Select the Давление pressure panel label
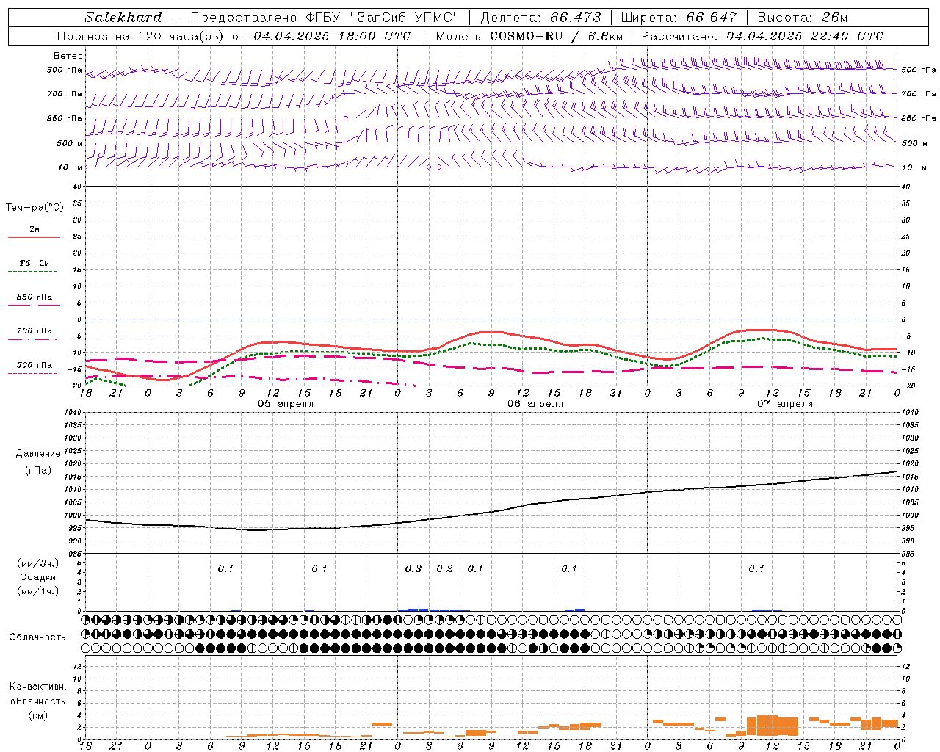Image resolution: width=940 pixels, height=752 pixels. tap(38, 454)
